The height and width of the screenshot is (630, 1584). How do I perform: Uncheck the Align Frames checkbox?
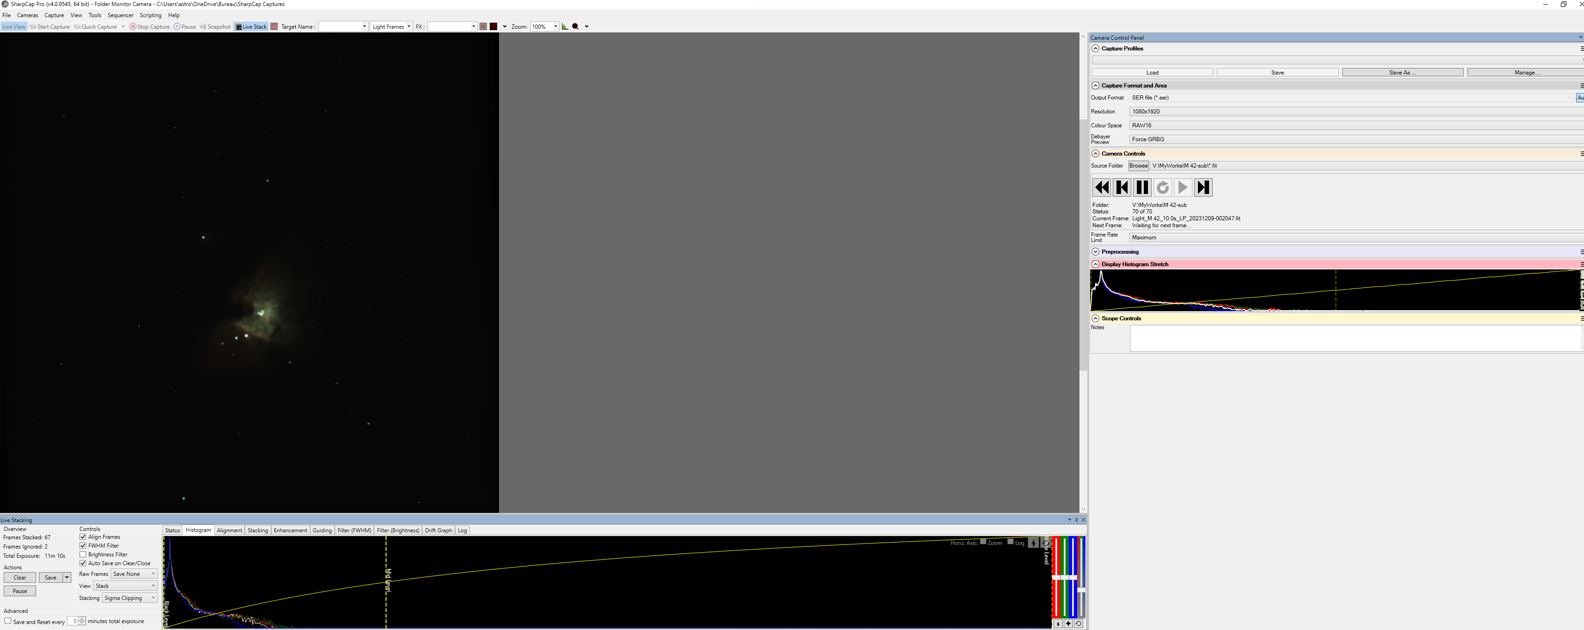(83, 537)
